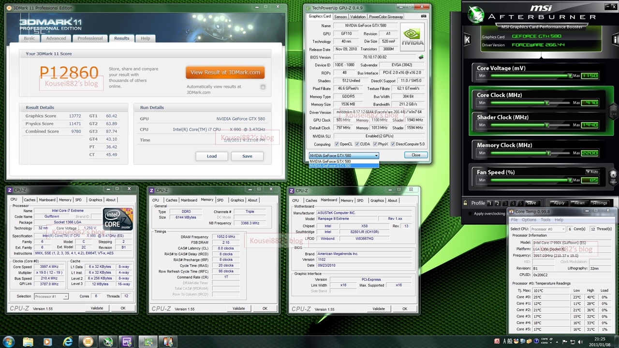Toggle automatically view results at 3DMark.com checkbox
Screen dimensions: 619x348
tap(263, 87)
